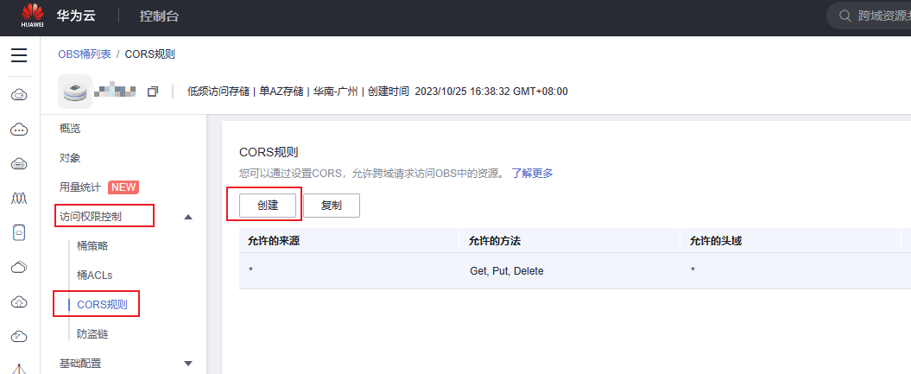Click the waveform monitoring sidebar icon
Viewport: 911px width, 374px height.
point(19,199)
